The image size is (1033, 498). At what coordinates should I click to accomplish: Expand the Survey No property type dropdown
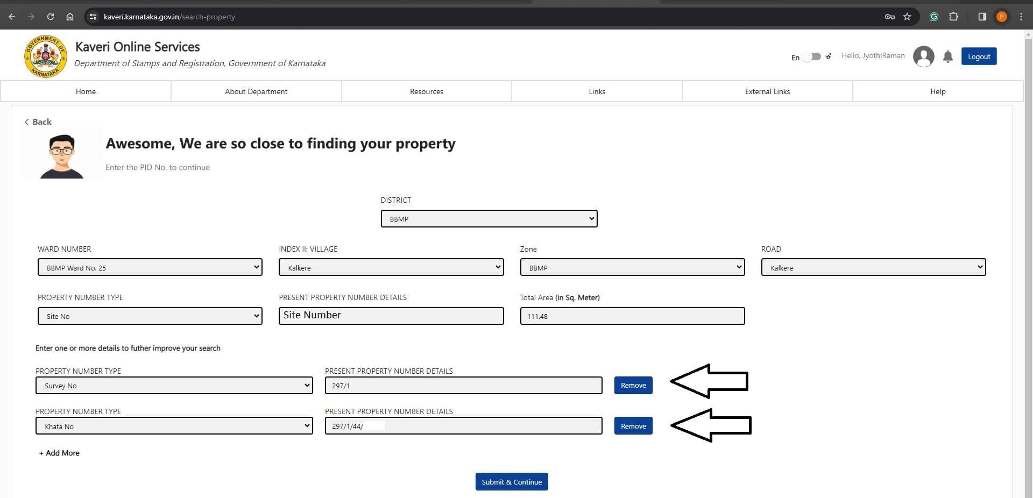[x=174, y=386]
